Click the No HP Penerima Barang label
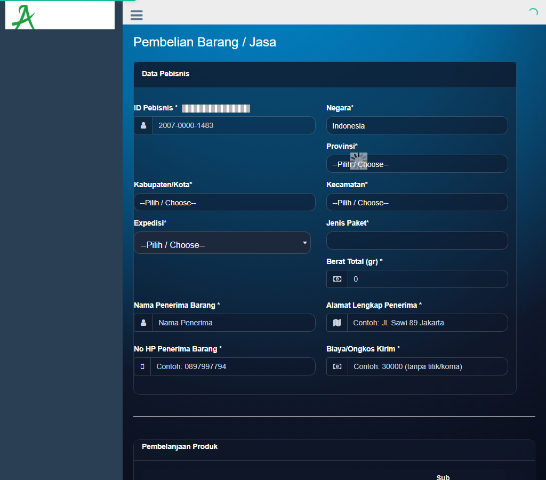The width and height of the screenshot is (546, 480). click(x=178, y=349)
